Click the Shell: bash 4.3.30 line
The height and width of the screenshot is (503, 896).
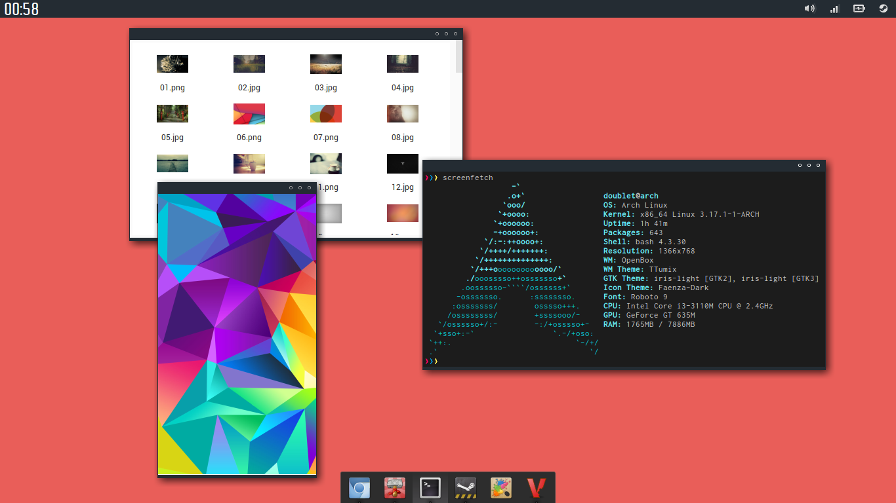[645, 242]
